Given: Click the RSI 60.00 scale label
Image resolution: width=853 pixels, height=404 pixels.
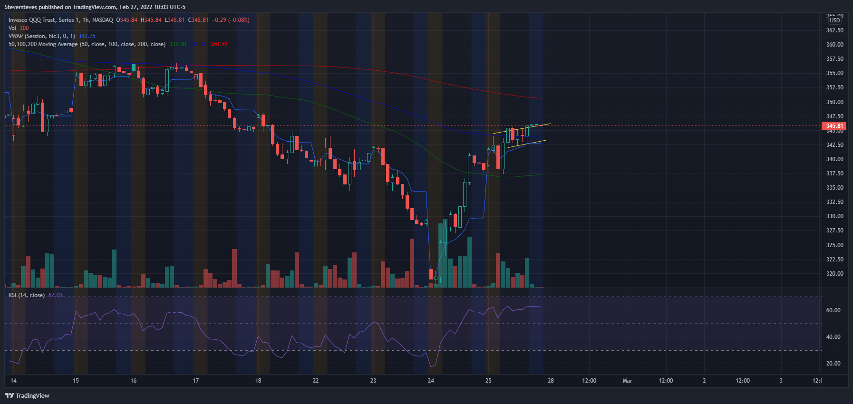Looking at the screenshot, I should 834,310.
